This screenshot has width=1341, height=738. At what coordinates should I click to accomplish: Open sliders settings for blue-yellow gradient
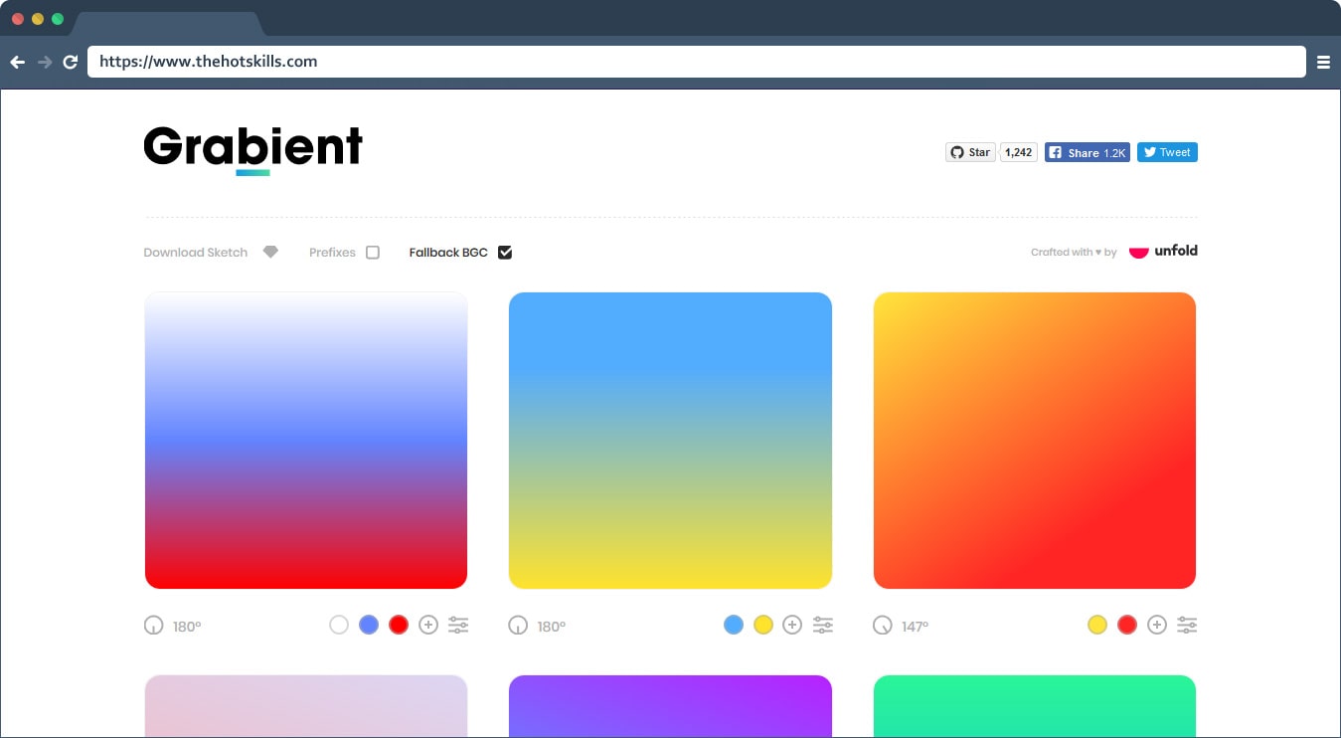[x=823, y=625]
